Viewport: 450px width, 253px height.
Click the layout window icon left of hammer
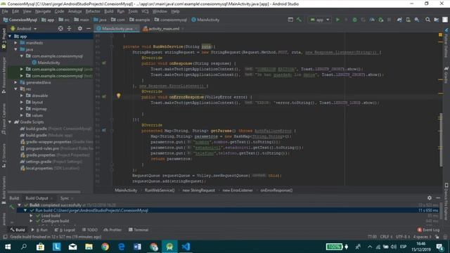coord(290,20)
